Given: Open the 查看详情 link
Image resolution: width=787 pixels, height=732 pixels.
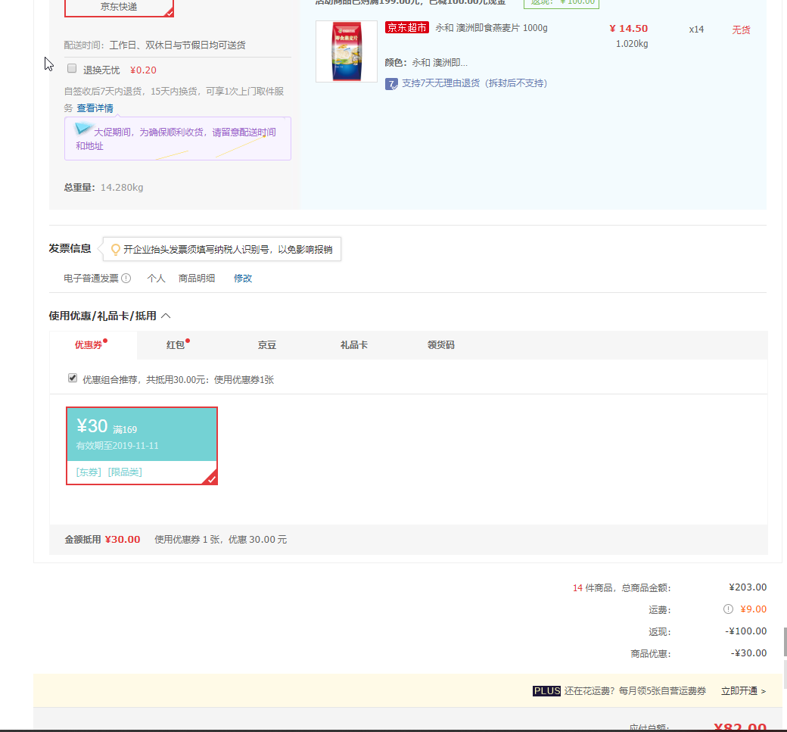Looking at the screenshot, I should coord(95,108).
